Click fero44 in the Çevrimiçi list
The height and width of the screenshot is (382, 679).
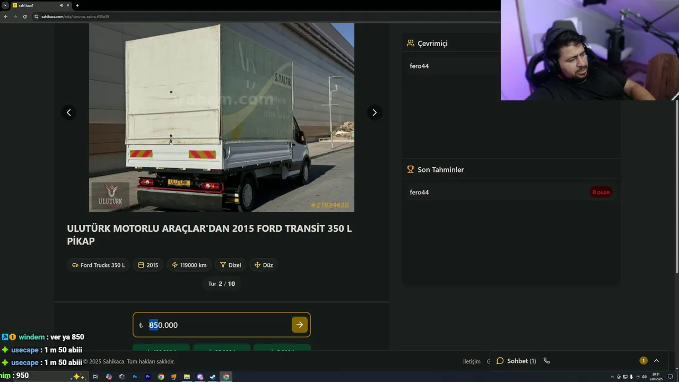coord(419,66)
